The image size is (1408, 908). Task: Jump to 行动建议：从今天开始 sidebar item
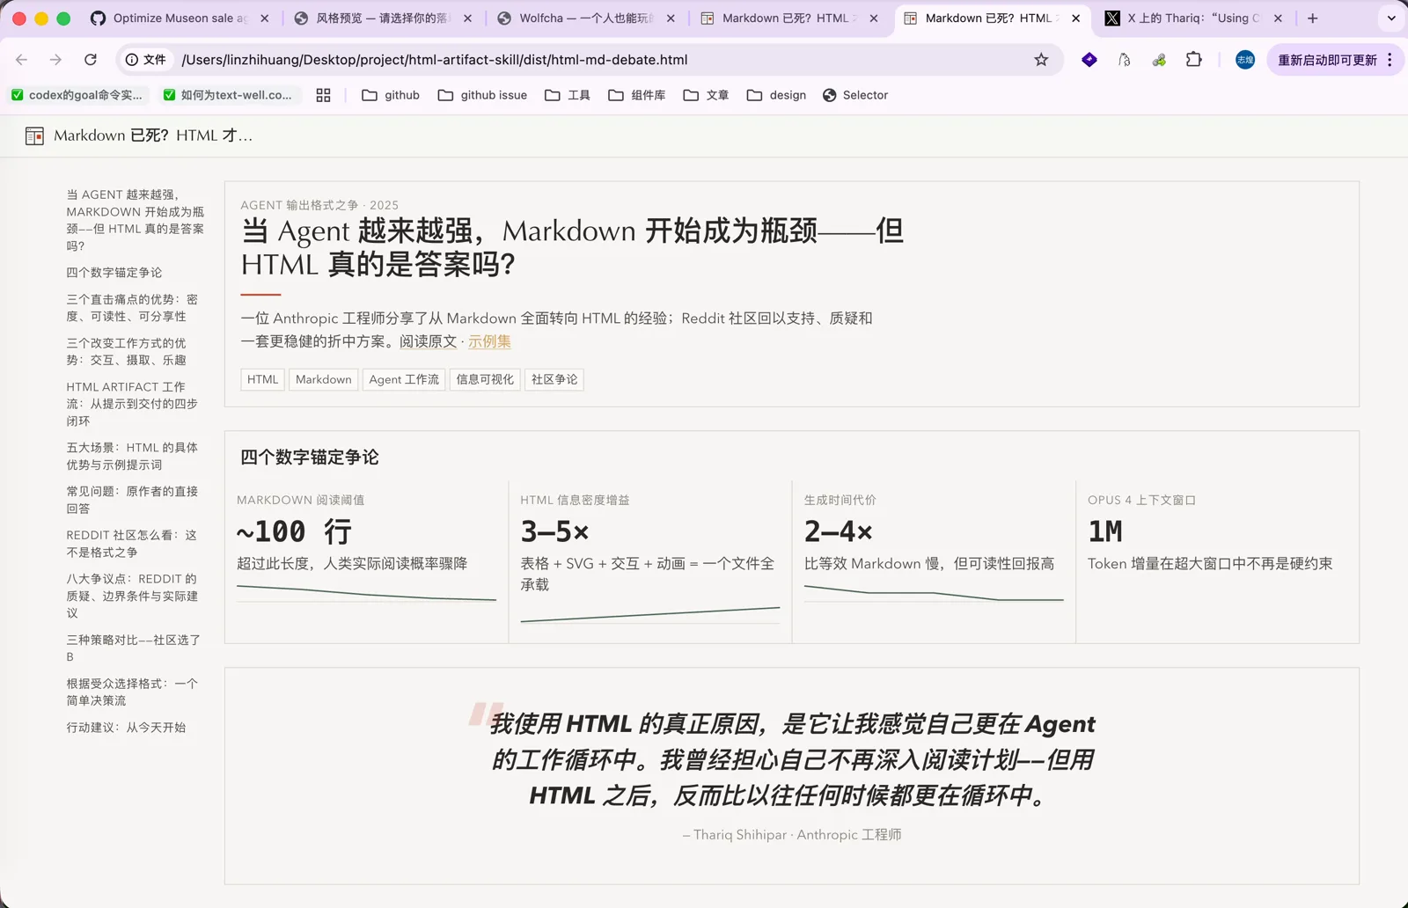pyautogui.click(x=126, y=728)
